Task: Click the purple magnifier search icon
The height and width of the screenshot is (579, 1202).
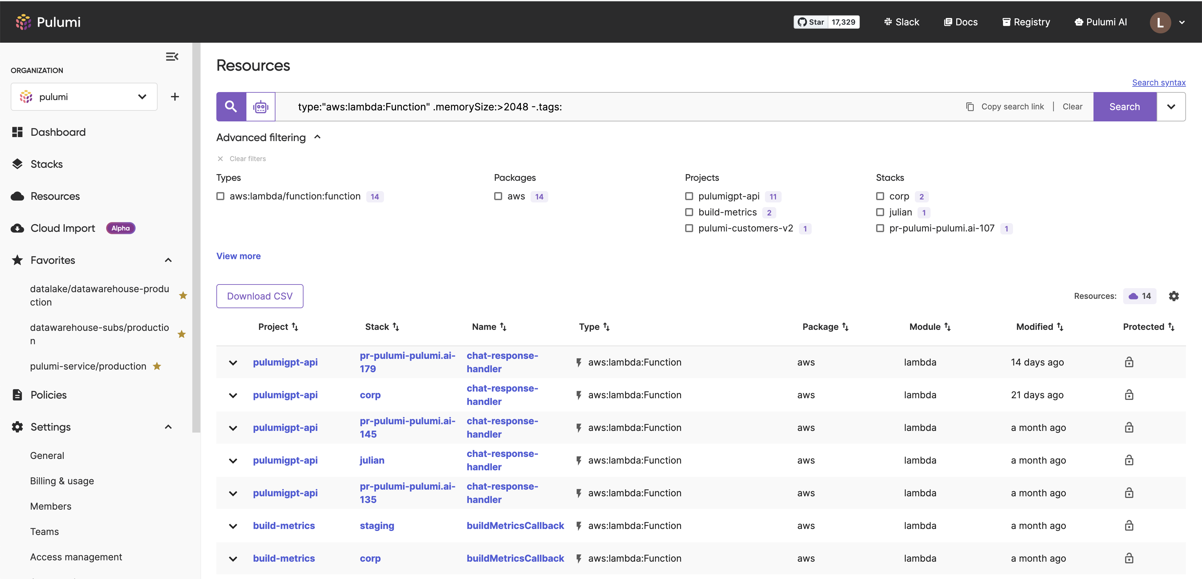Action: [x=231, y=107]
